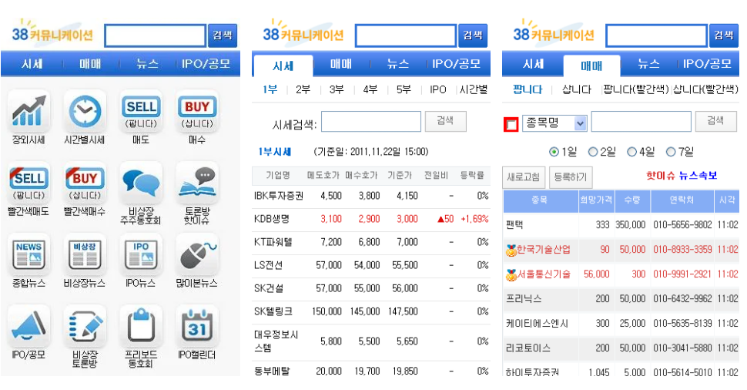Viewport: 747px width, 390px height.
Task: Click the KDB생명 row name
Action: click(x=272, y=220)
